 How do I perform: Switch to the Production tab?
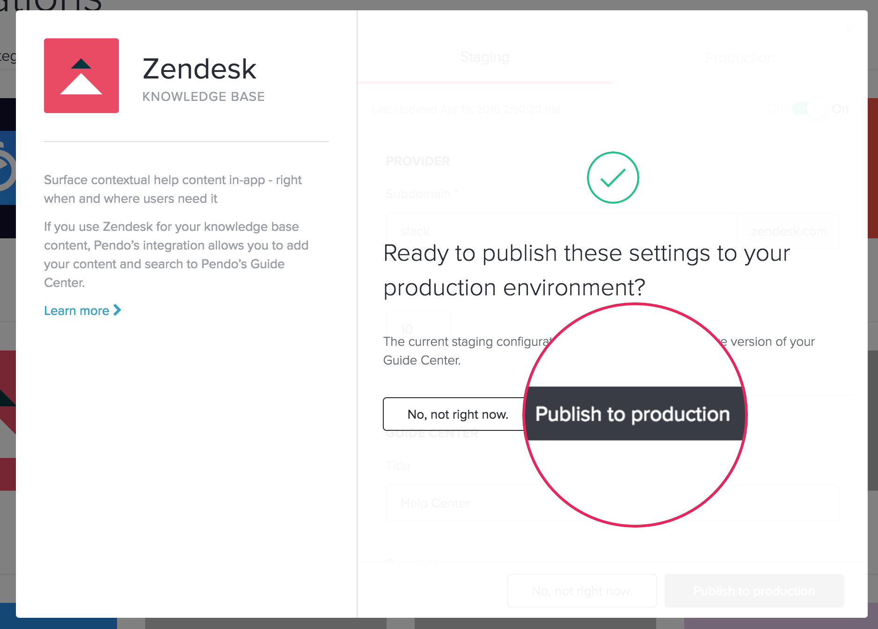coord(739,57)
